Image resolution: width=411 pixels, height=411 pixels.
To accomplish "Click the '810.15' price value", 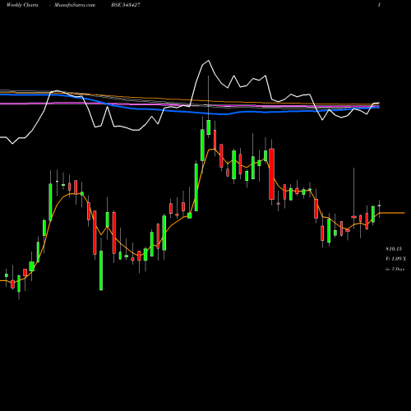I will coord(394,249).
